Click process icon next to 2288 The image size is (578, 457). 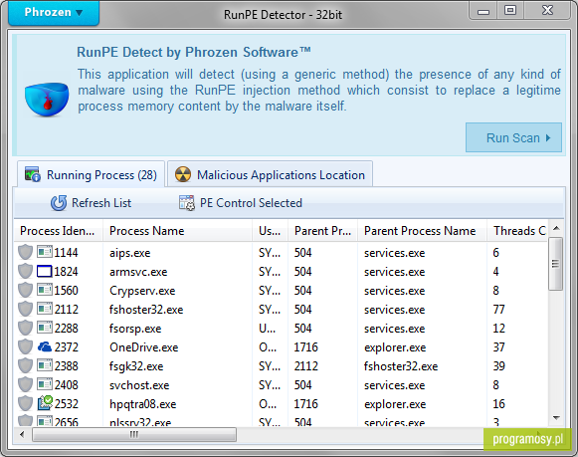45,328
